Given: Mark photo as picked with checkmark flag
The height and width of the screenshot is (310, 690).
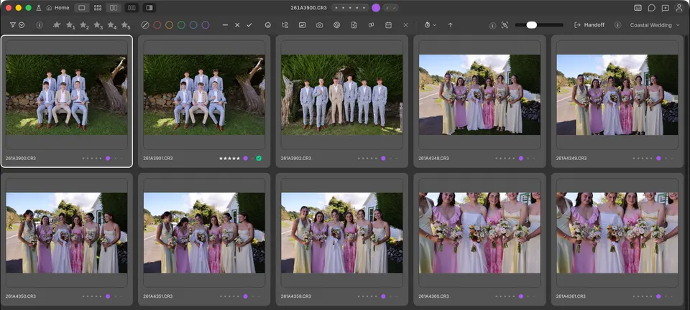Looking at the screenshot, I should pyautogui.click(x=249, y=25).
